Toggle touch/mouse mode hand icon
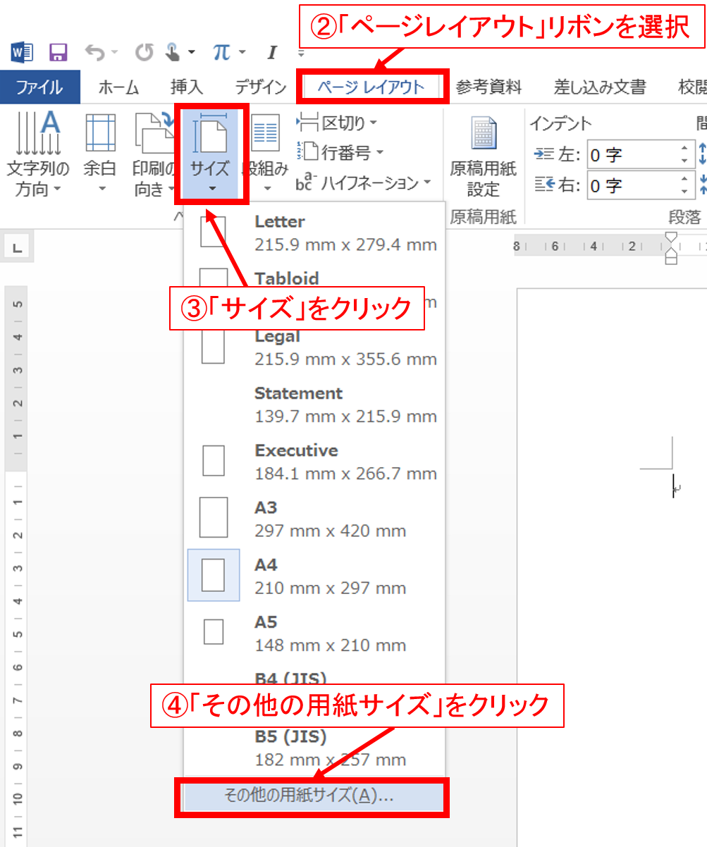 coord(171,52)
